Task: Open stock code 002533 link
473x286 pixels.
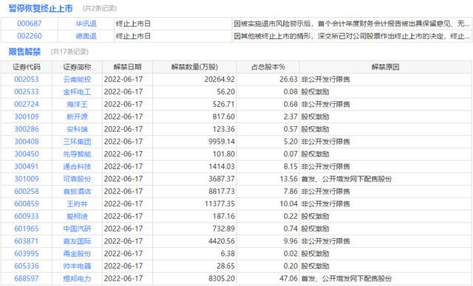Action: point(27,91)
